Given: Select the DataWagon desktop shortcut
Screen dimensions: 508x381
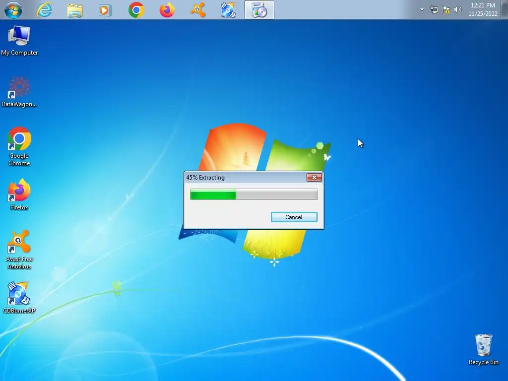Looking at the screenshot, I should pos(19,92).
